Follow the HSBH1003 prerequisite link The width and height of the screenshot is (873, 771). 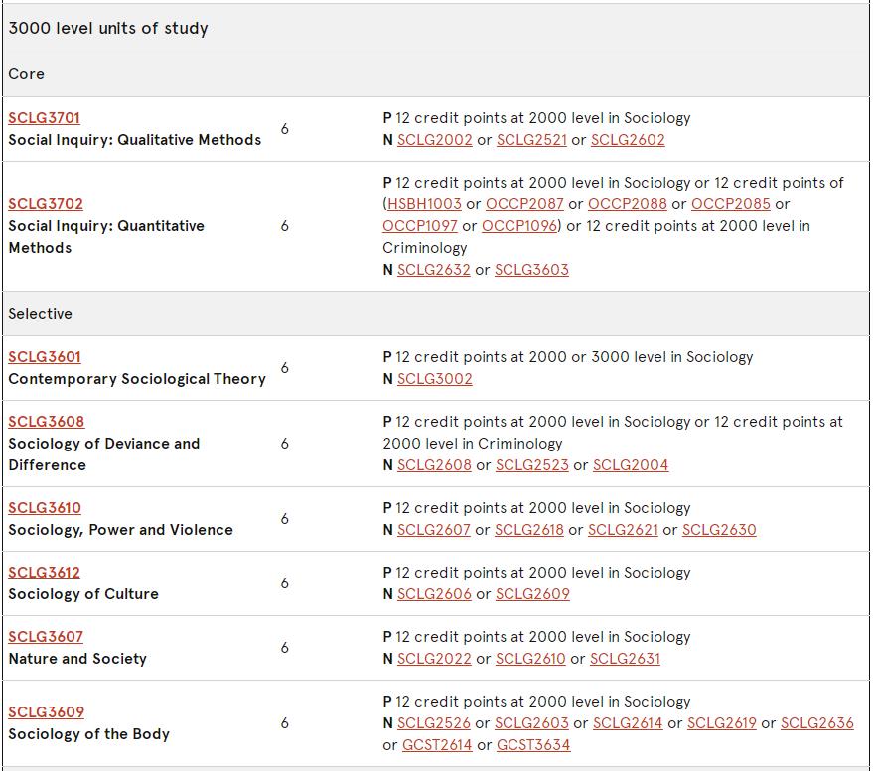click(x=424, y=204)
